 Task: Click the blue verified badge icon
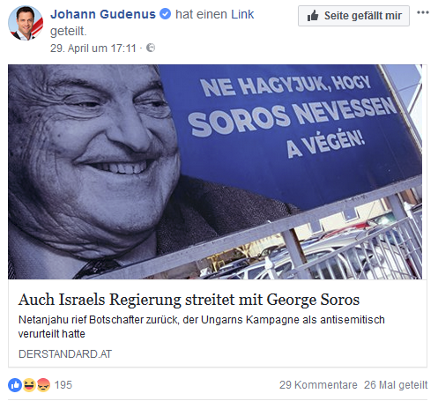tap(165, 14)
